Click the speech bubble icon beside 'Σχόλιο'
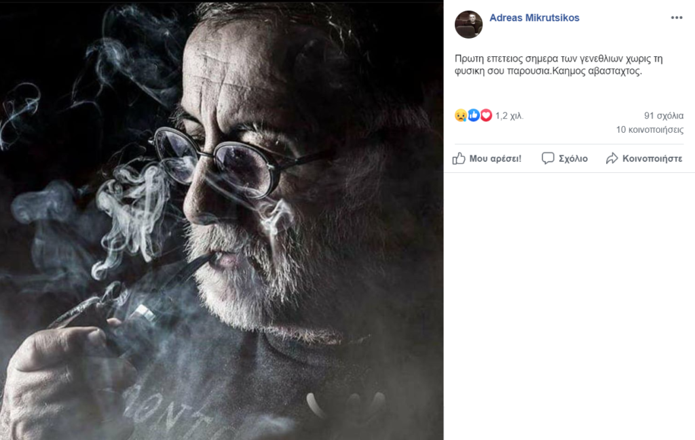Viewport: 695px width, 440px height. (x=548, y=159)
